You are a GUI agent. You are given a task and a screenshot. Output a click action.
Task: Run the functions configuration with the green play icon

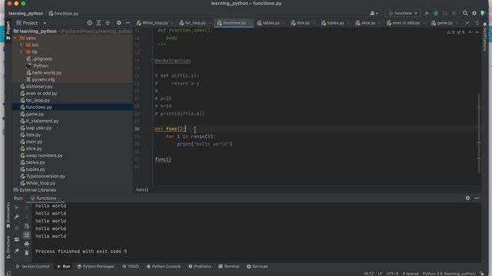(x=427, y=13)
